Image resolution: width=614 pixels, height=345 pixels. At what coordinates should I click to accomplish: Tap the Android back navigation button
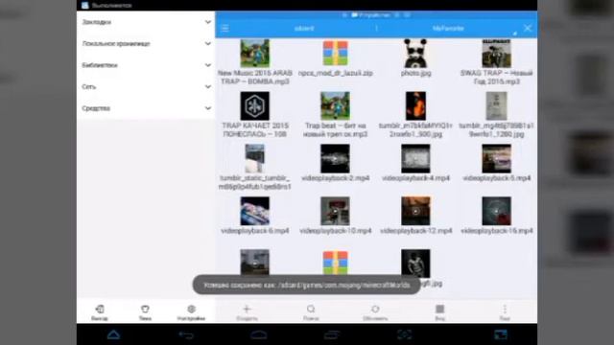pyautogui.click(x=186, y=334)
